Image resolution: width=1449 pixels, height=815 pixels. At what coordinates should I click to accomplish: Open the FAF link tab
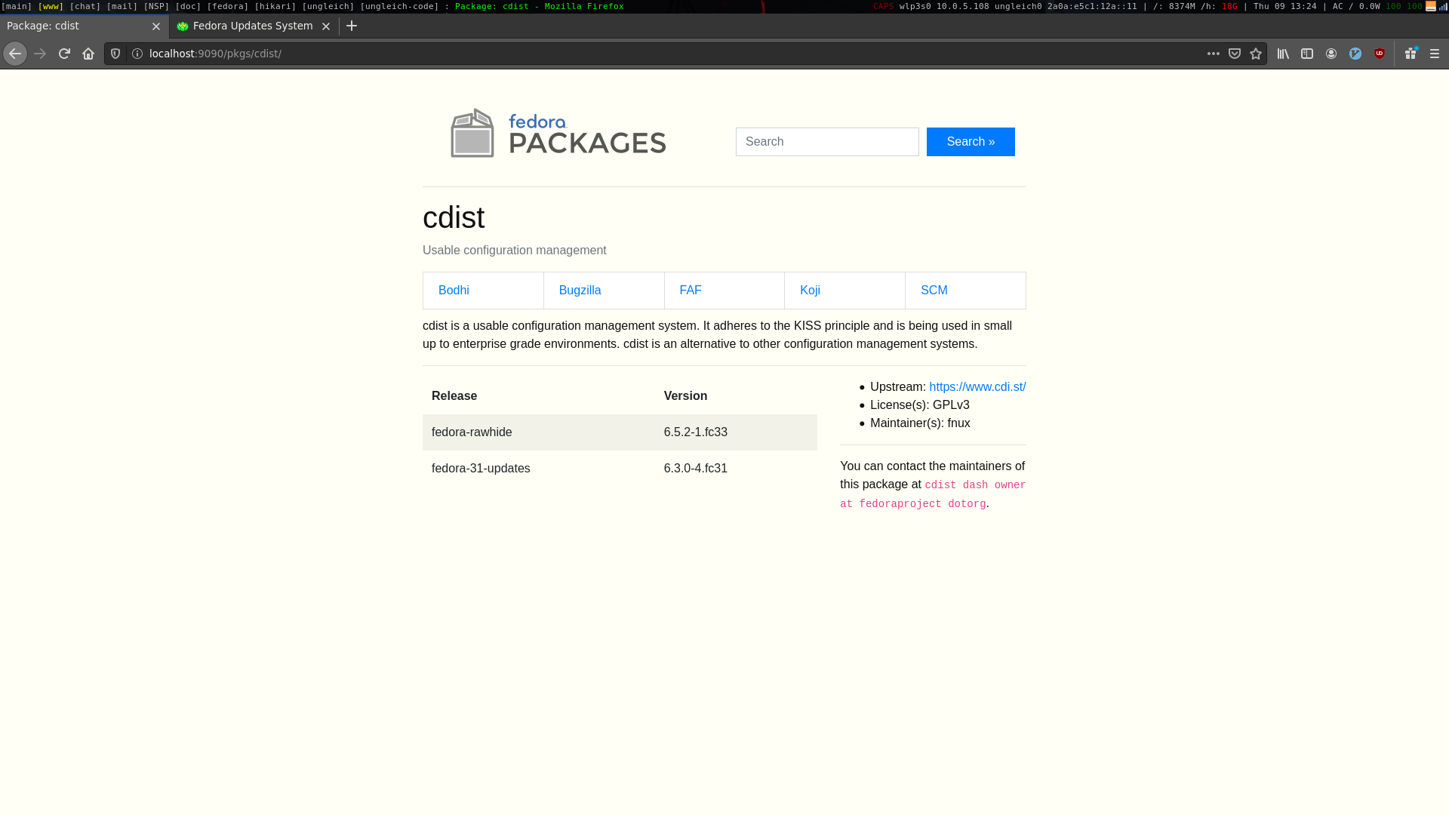(x=724, y=291)
